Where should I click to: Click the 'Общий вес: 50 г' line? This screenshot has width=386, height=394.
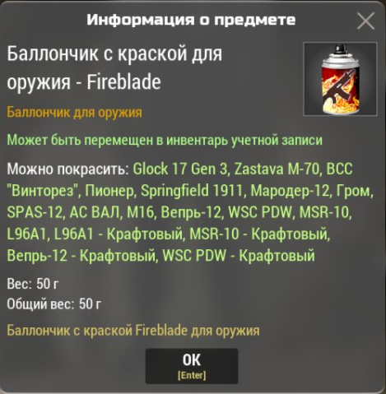(54, 304)
